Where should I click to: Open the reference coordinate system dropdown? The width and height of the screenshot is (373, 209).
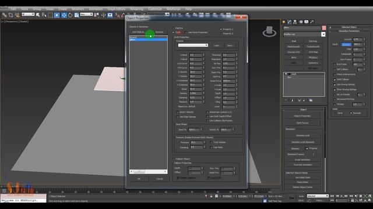pyautogui.click(x=86, y=15)
